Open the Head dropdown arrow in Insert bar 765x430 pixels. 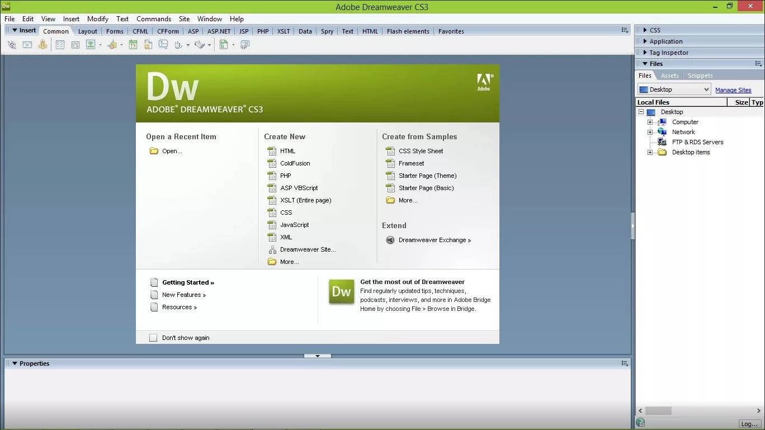(188, 45)
